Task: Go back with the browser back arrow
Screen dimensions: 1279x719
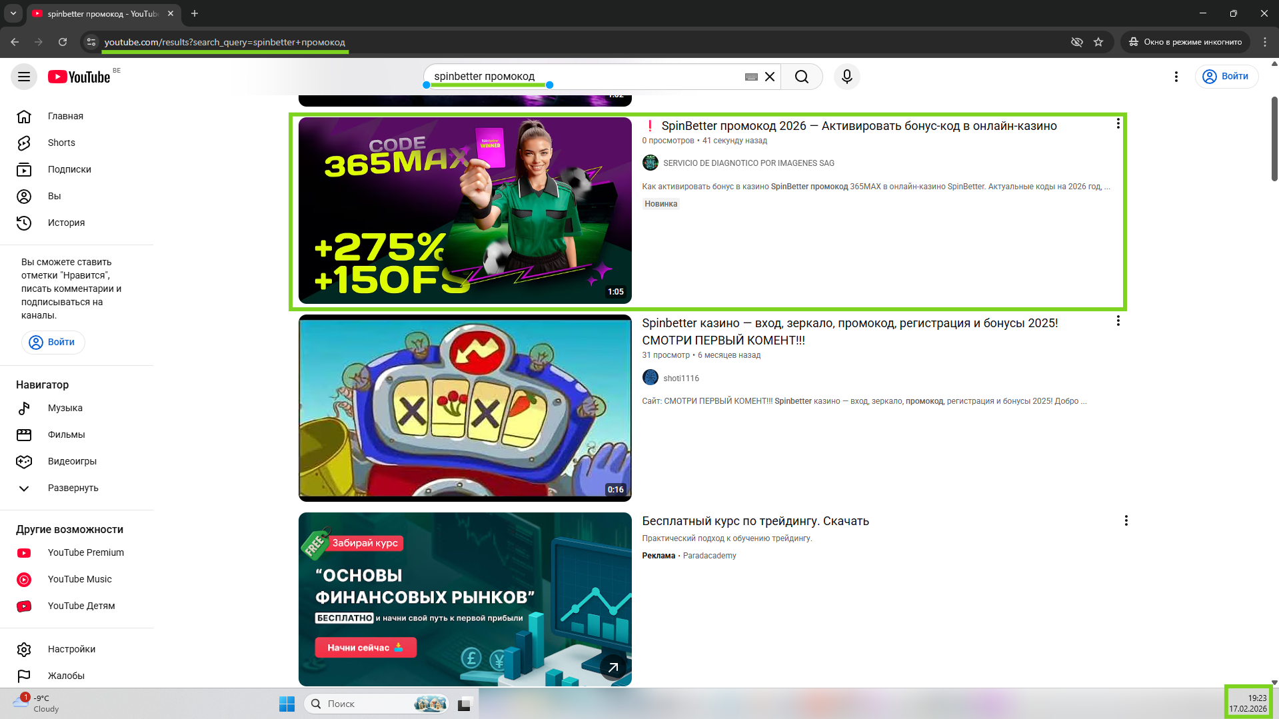Action: pyautogui.click(x=15, y=42)
